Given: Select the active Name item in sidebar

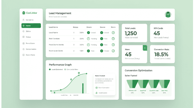Looking at the screenshot, I should pyautogui.click(x=31, y=26).
